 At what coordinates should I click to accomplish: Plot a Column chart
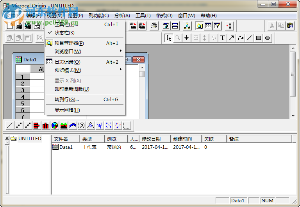coord(46,125)
